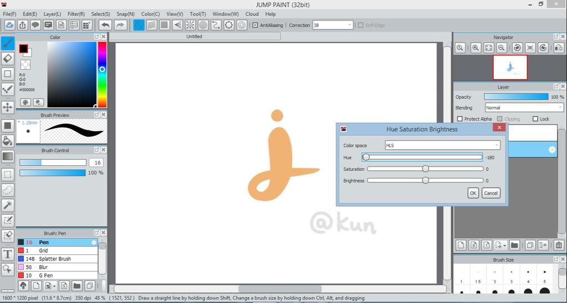Open the Correction value dropdown
The width and height of the screenshot is (567, 303).
(333, 25)
